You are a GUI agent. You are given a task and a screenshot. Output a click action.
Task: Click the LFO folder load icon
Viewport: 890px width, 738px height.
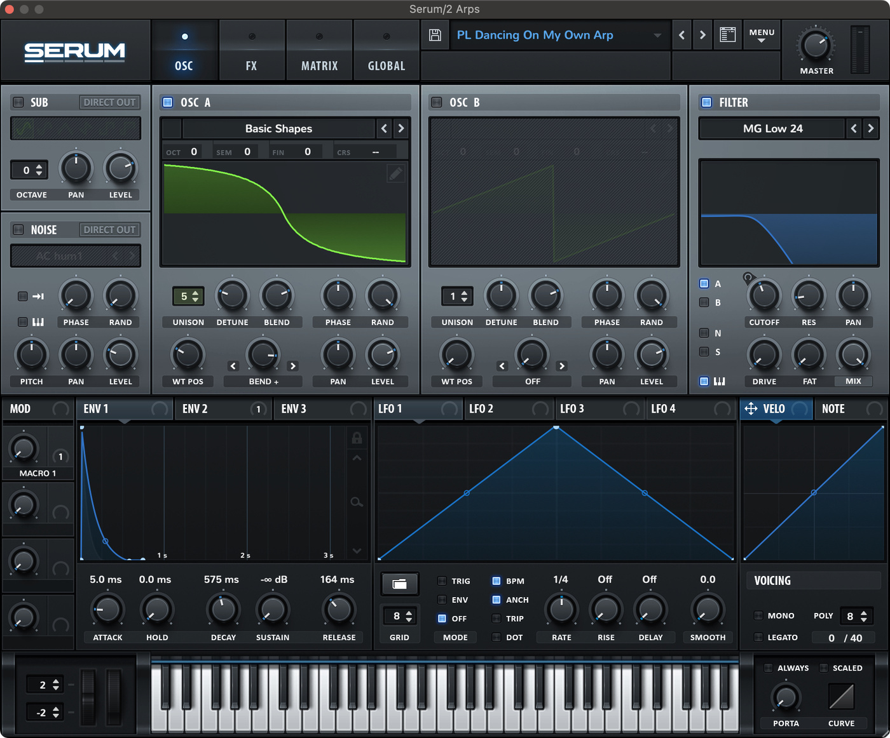click(399, 584)
